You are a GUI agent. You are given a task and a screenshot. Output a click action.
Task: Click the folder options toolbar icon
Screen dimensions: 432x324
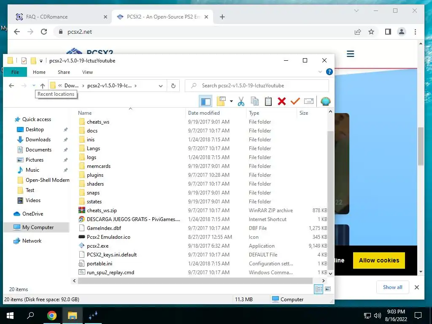[221, 101]
